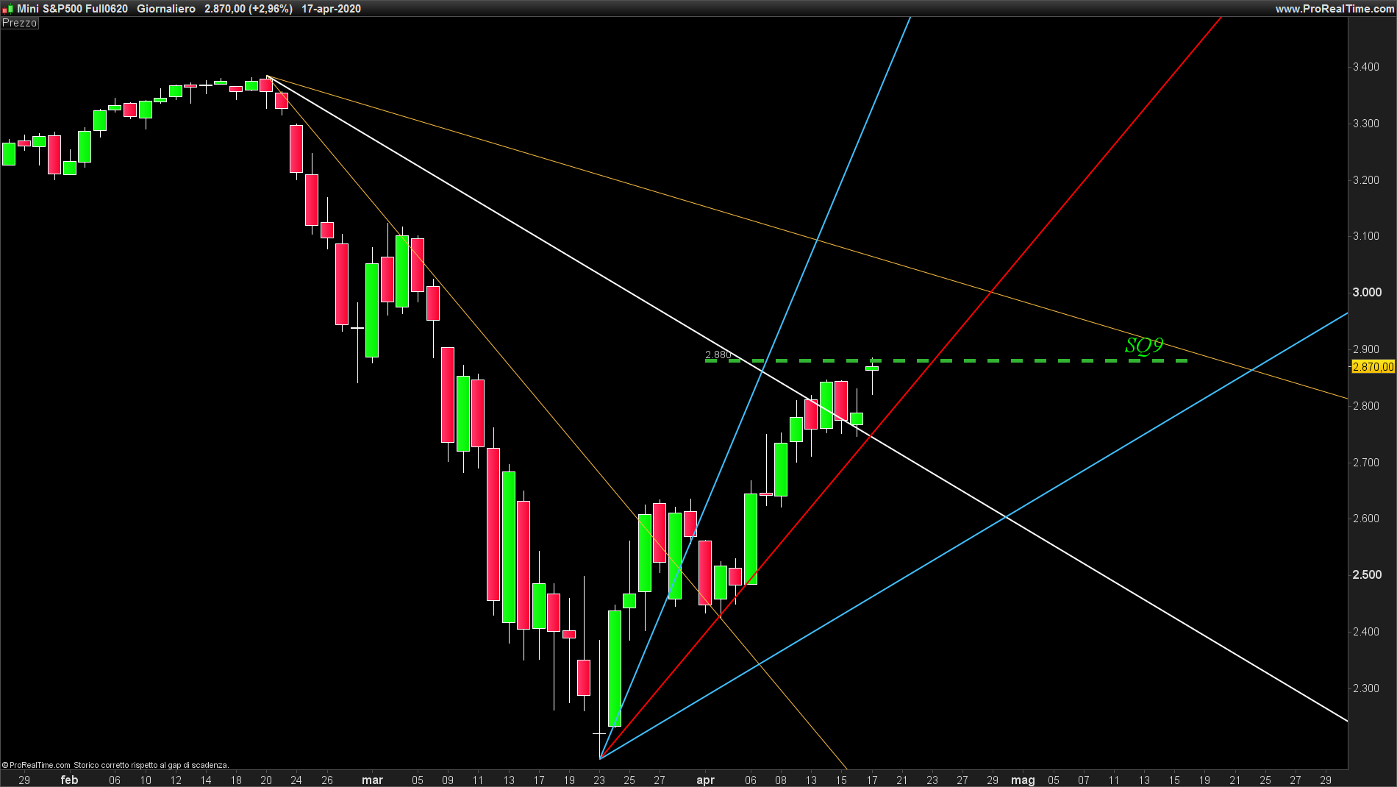This screenshot has height=787, width=1397.
Task: Click the Prezzo panel label
Action: (20, 23)
